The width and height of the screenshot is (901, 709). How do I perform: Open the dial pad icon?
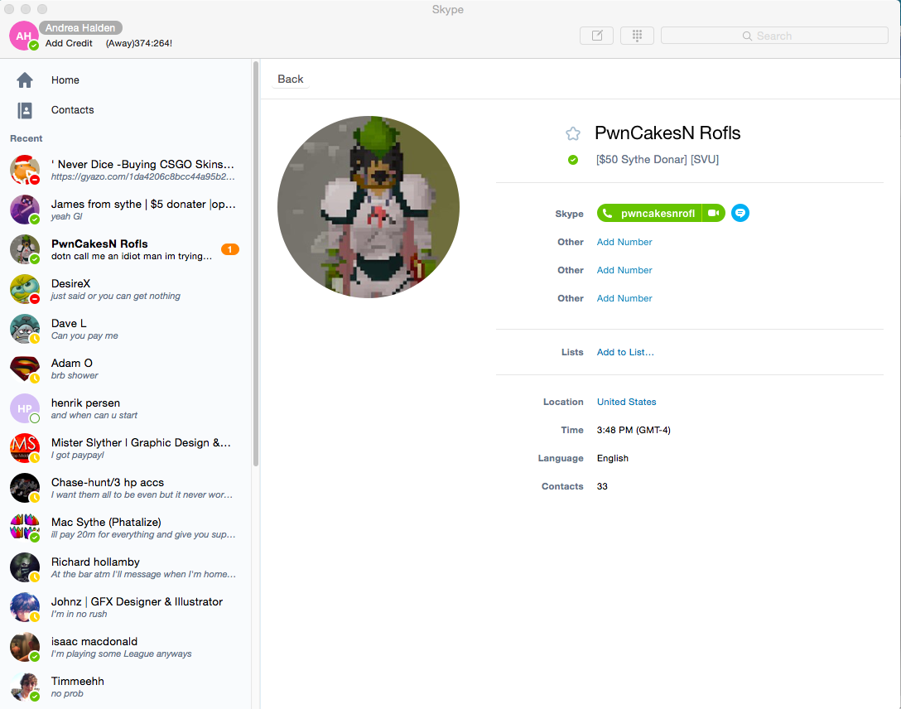coord(637,36)
